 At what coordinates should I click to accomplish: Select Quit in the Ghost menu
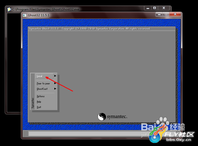tap(39, 107)
